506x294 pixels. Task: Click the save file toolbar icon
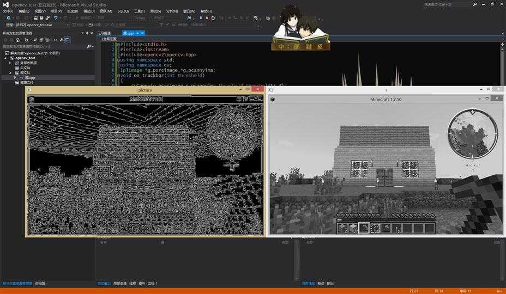41,18
